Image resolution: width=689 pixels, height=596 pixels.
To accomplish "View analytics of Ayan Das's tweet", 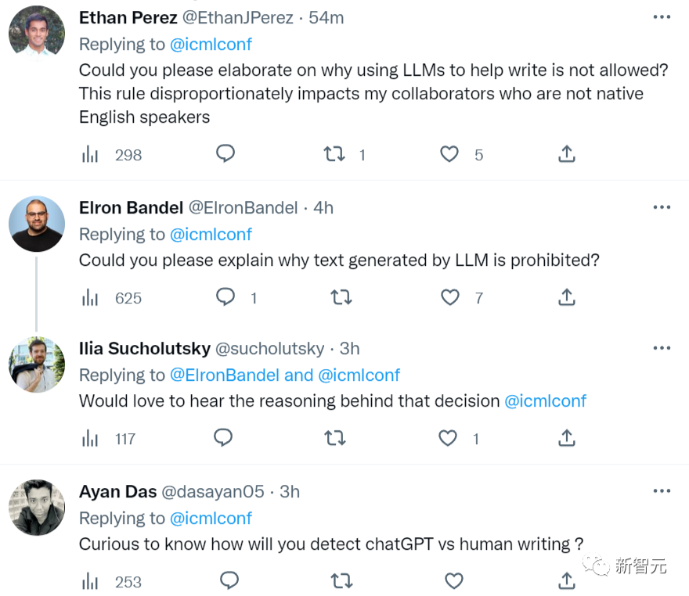I will tap(90, 581).
